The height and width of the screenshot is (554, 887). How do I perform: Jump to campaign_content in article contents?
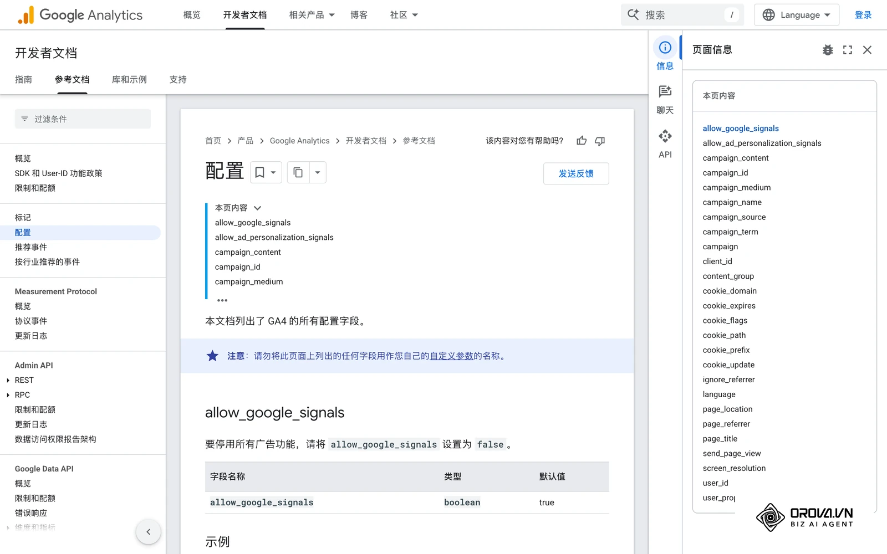[x=248, y=252]
